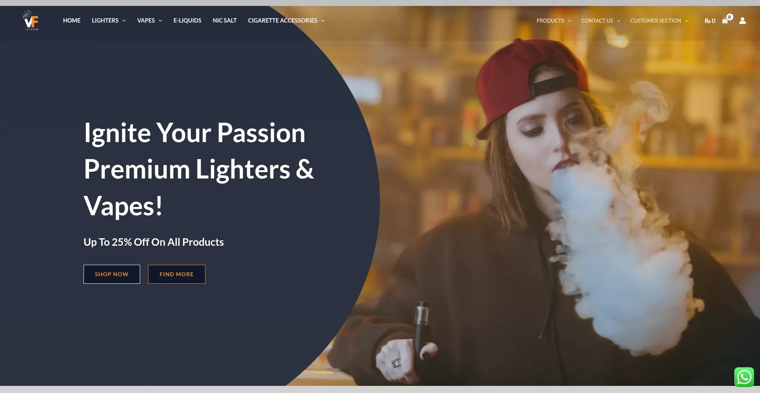Image resolution: width=760 pixels, height=393 pixels.
Task: Open the Nic Salt menu item
Action: tap(224, 21)
